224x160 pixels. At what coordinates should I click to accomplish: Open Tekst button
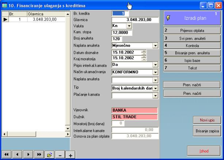tap(192, 68)
